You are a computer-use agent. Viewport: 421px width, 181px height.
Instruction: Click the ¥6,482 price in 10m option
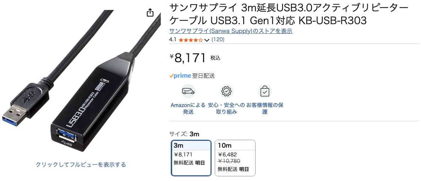click(228, 155)
